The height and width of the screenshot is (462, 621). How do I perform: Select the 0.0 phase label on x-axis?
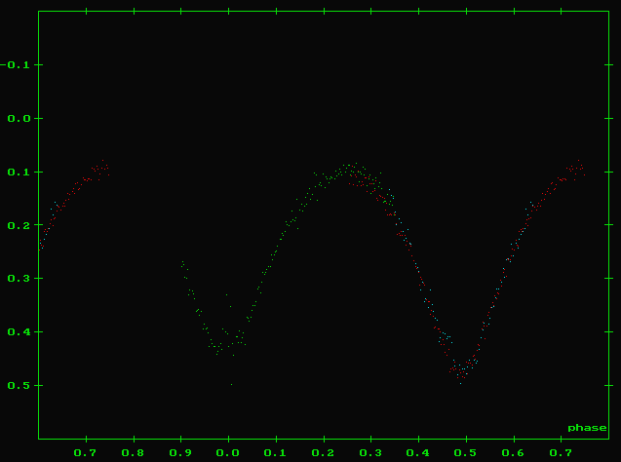228,453
